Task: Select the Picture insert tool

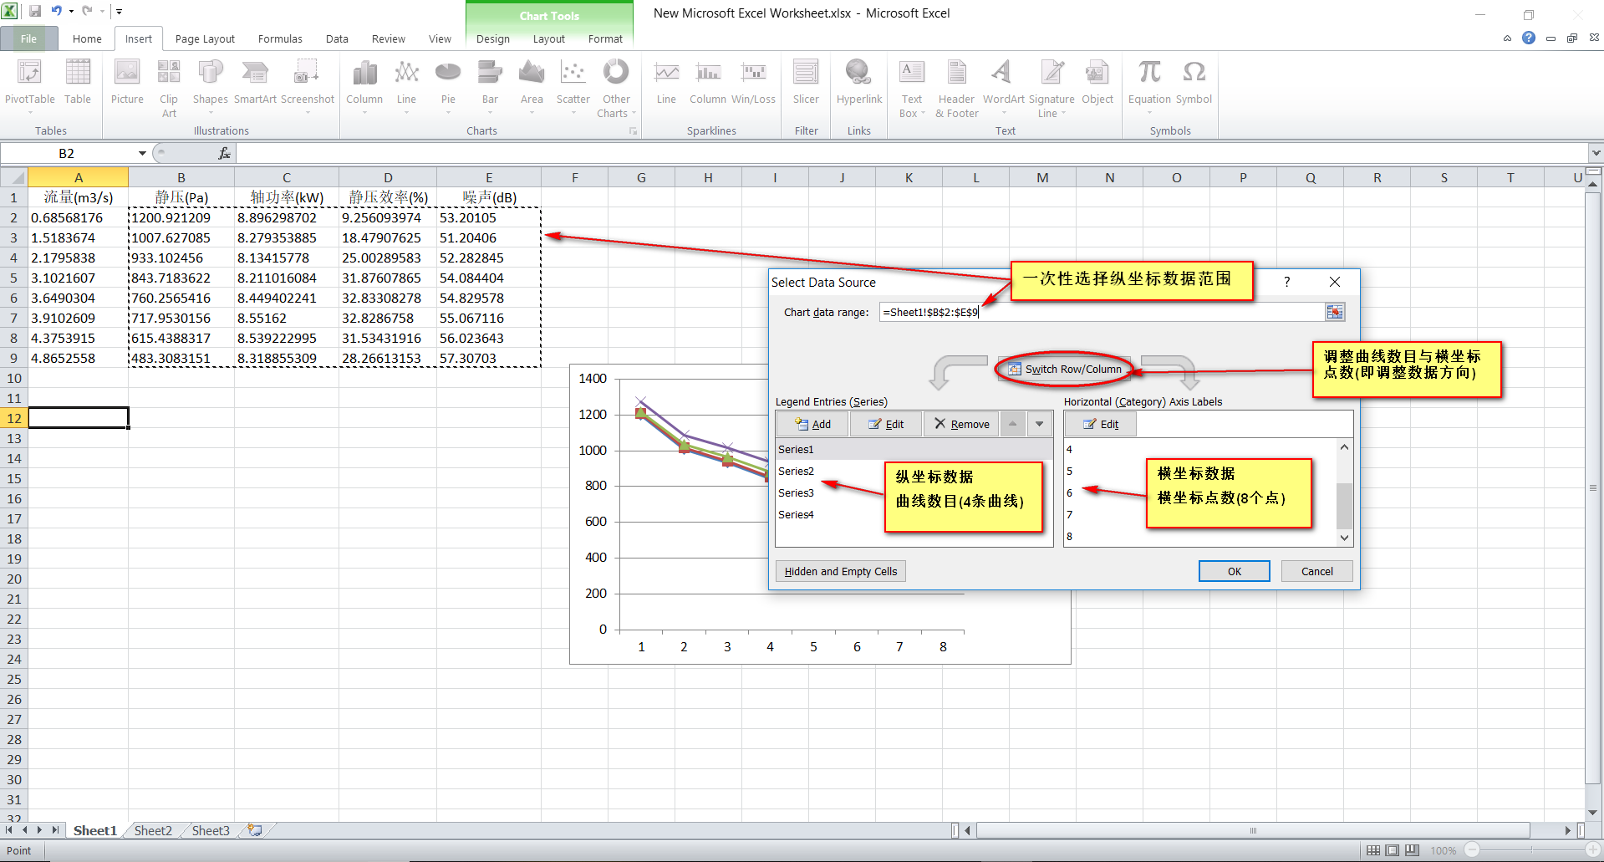Action: (126, 84)
